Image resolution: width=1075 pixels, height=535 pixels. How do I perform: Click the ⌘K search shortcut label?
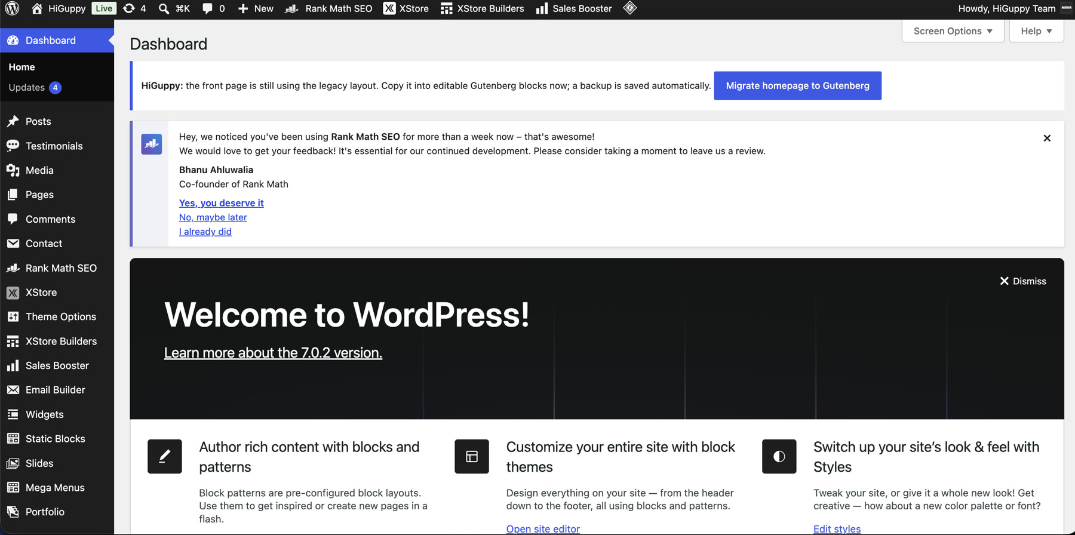coord(183,8)
